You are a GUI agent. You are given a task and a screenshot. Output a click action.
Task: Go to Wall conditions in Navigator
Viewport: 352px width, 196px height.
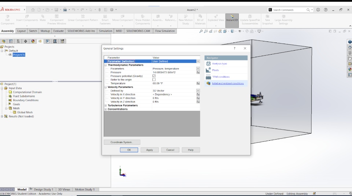[221, 77]
